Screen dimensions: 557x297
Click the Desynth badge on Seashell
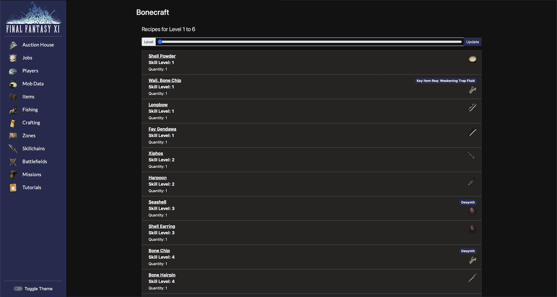point(468,203)
